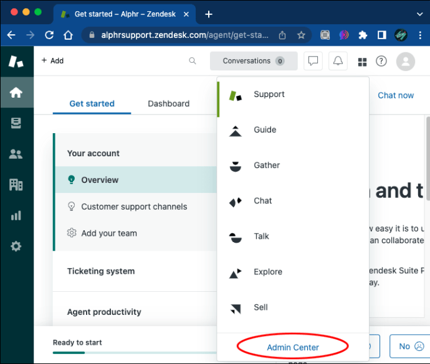Click the search magnifier icon
The image size is (430, 364).
click(x=193, y=61)
